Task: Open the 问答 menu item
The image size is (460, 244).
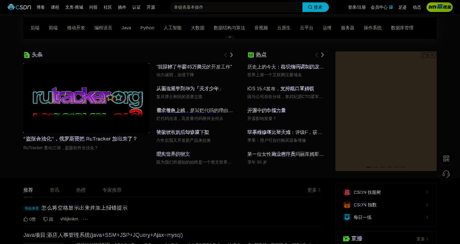Action: point(93,7)
